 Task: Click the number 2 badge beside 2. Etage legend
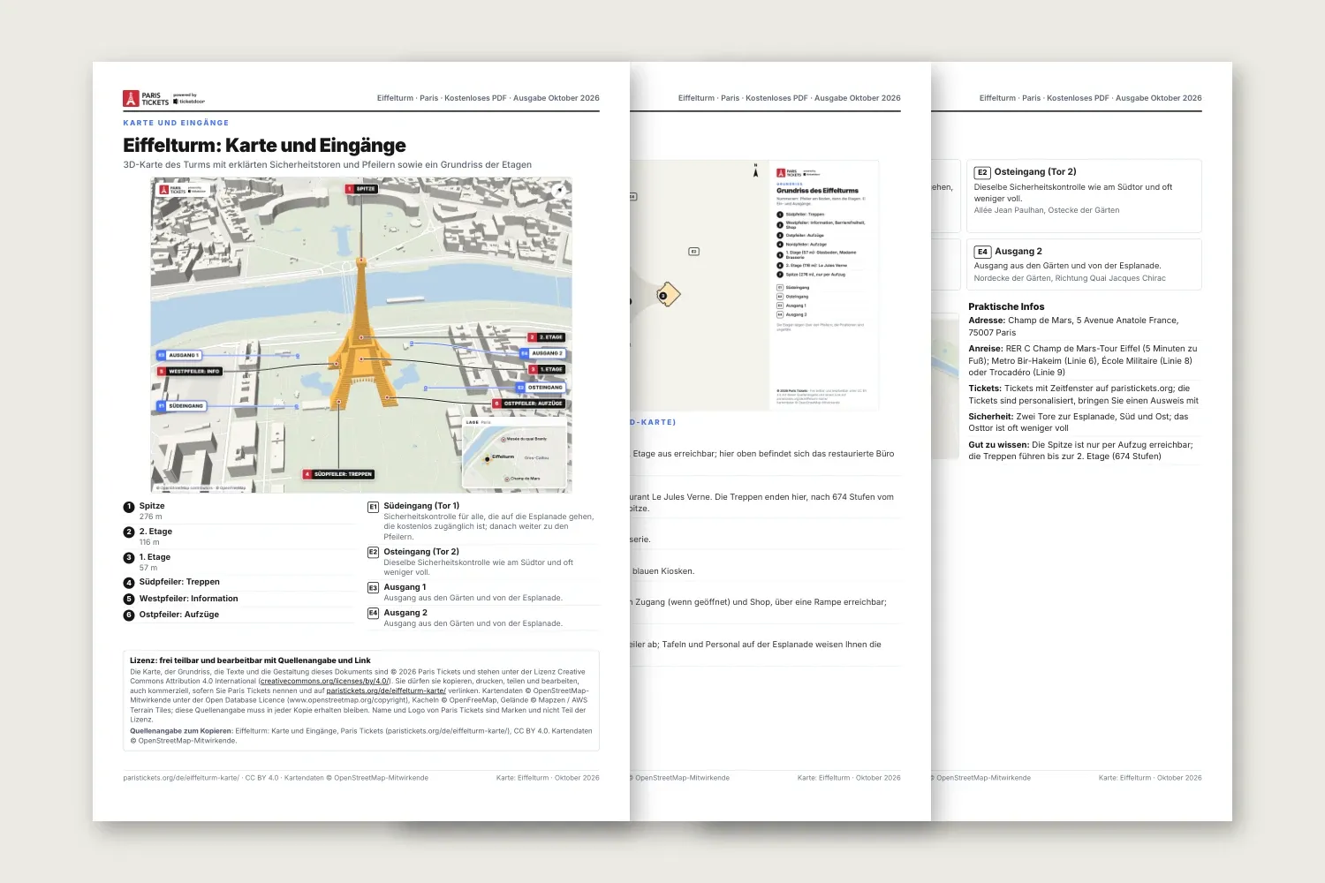[x=129, y=532]
